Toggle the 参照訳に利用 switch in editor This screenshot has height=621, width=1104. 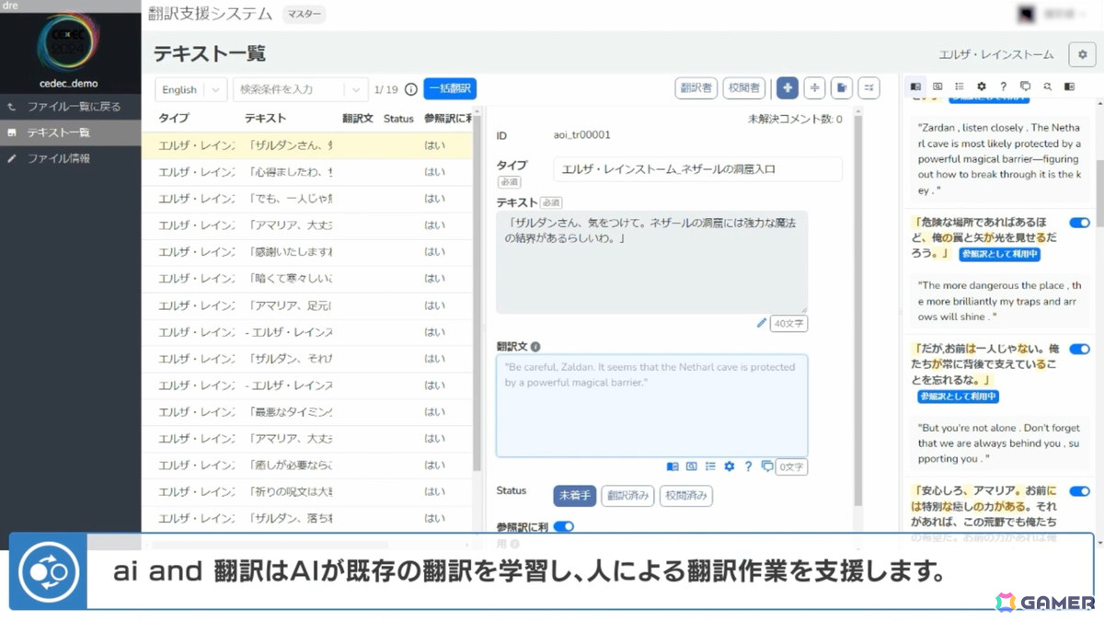tap(563, 526)
